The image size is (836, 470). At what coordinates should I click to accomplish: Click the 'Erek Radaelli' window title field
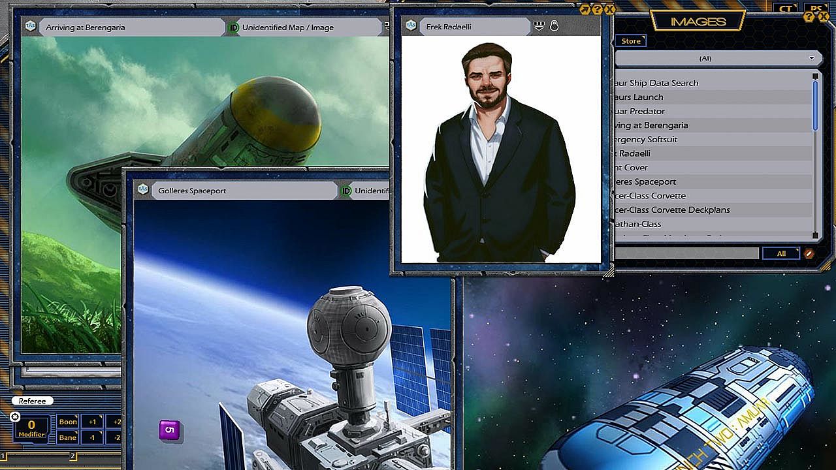[x=474, y=27]
